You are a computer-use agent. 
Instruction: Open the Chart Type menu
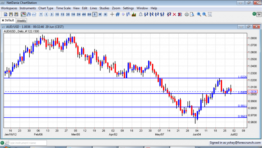pyautogui.click(x=46, y=8)
